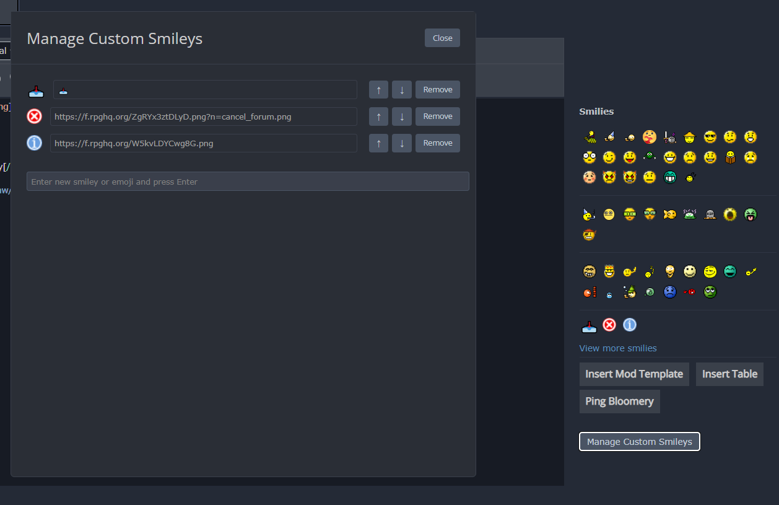The image size is (779, 505).
Task: Click Insert Mod Template button
Action: 634,374
